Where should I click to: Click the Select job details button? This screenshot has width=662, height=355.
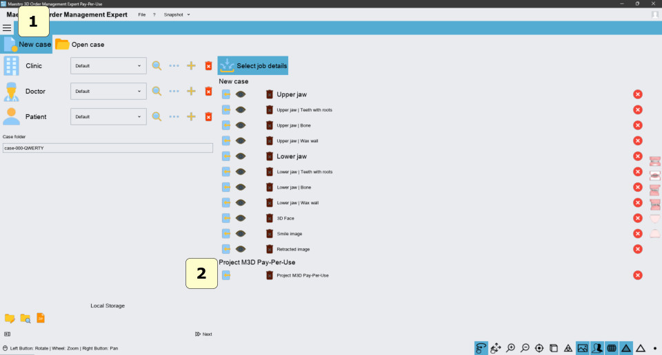point(253,65)
